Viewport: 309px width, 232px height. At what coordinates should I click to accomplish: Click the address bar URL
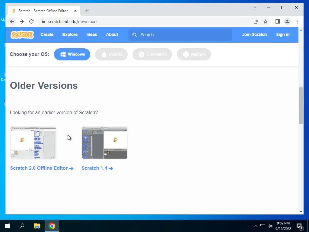[x=72, y=21]
